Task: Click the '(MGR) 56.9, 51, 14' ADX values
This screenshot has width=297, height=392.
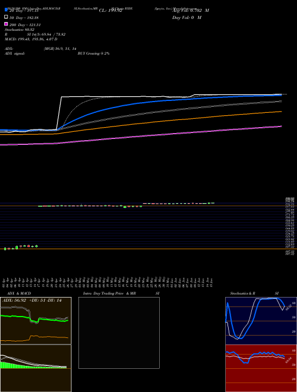Action: coord(60,49)
